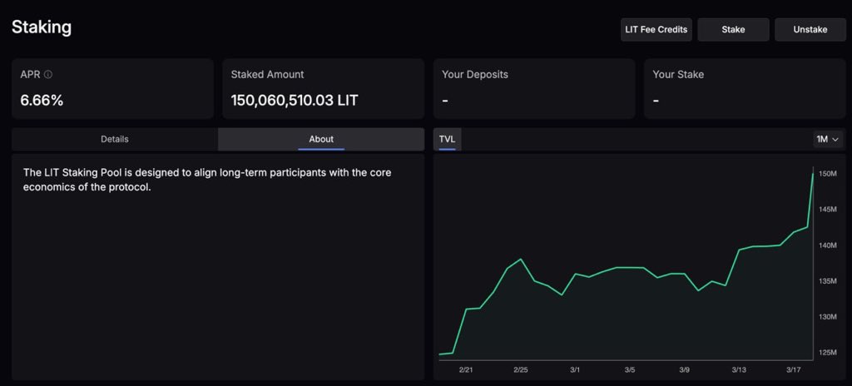Select the Your Deposits card
The height and width of the screenshot is (386, 852).
click(533, 88)
